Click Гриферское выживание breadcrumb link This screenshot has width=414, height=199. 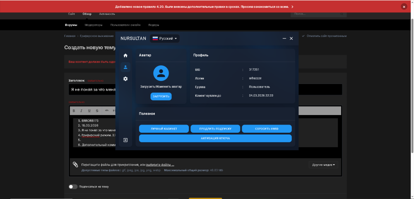(97, 36)
